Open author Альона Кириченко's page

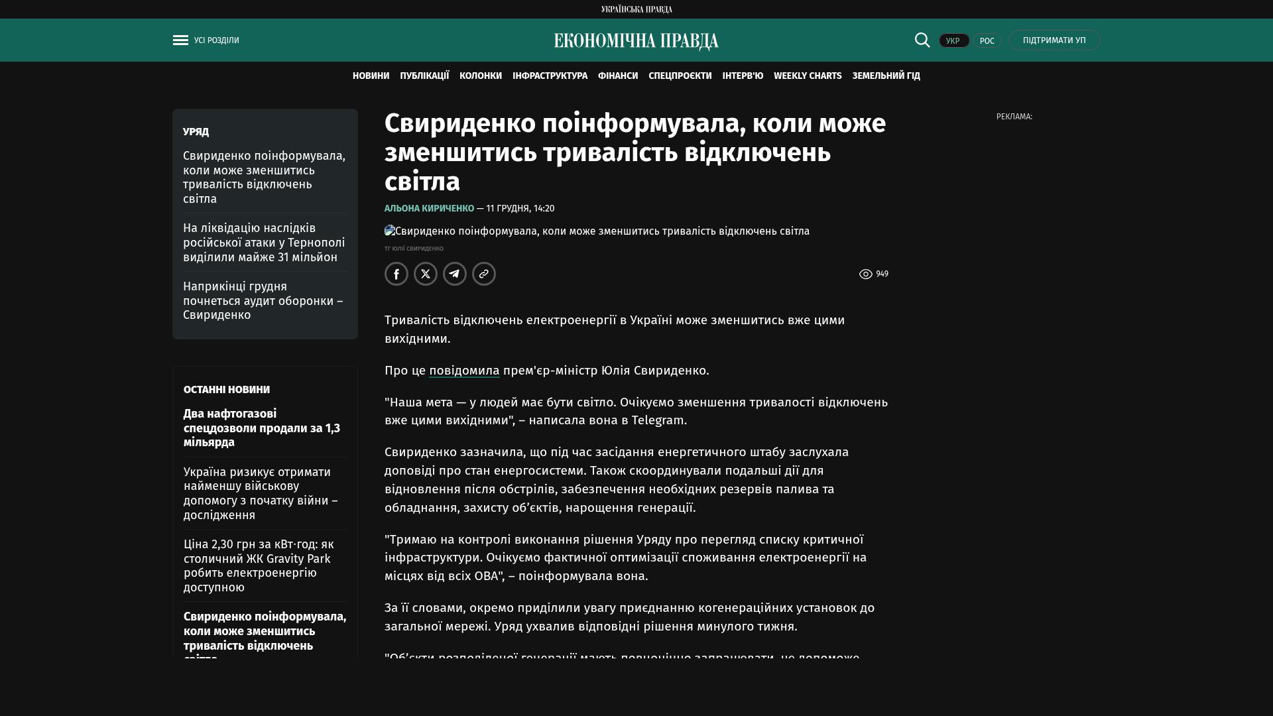pos(429,208)
